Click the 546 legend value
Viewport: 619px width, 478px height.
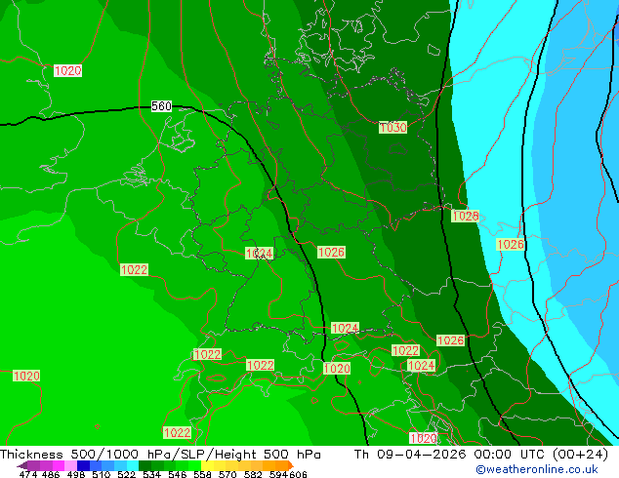pyautogui.click(x=177, y=474)
